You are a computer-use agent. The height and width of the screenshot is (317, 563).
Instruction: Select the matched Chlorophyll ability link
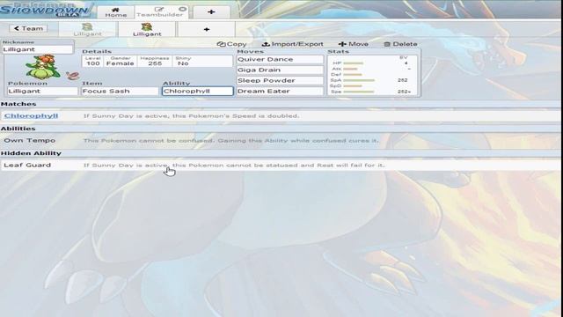click(32, 115)
